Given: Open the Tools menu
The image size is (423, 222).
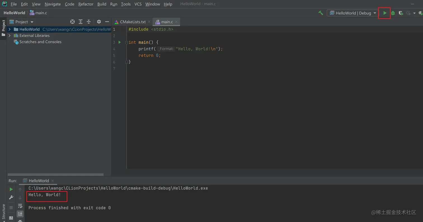Looking at the screenshot, I should click(126, 4).
